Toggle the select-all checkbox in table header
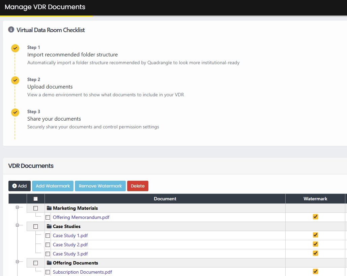 pyautogui.click(x=36, y=199)
